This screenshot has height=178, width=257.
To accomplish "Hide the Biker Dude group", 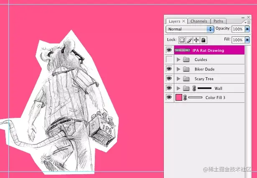I will (x=169, y=69).
